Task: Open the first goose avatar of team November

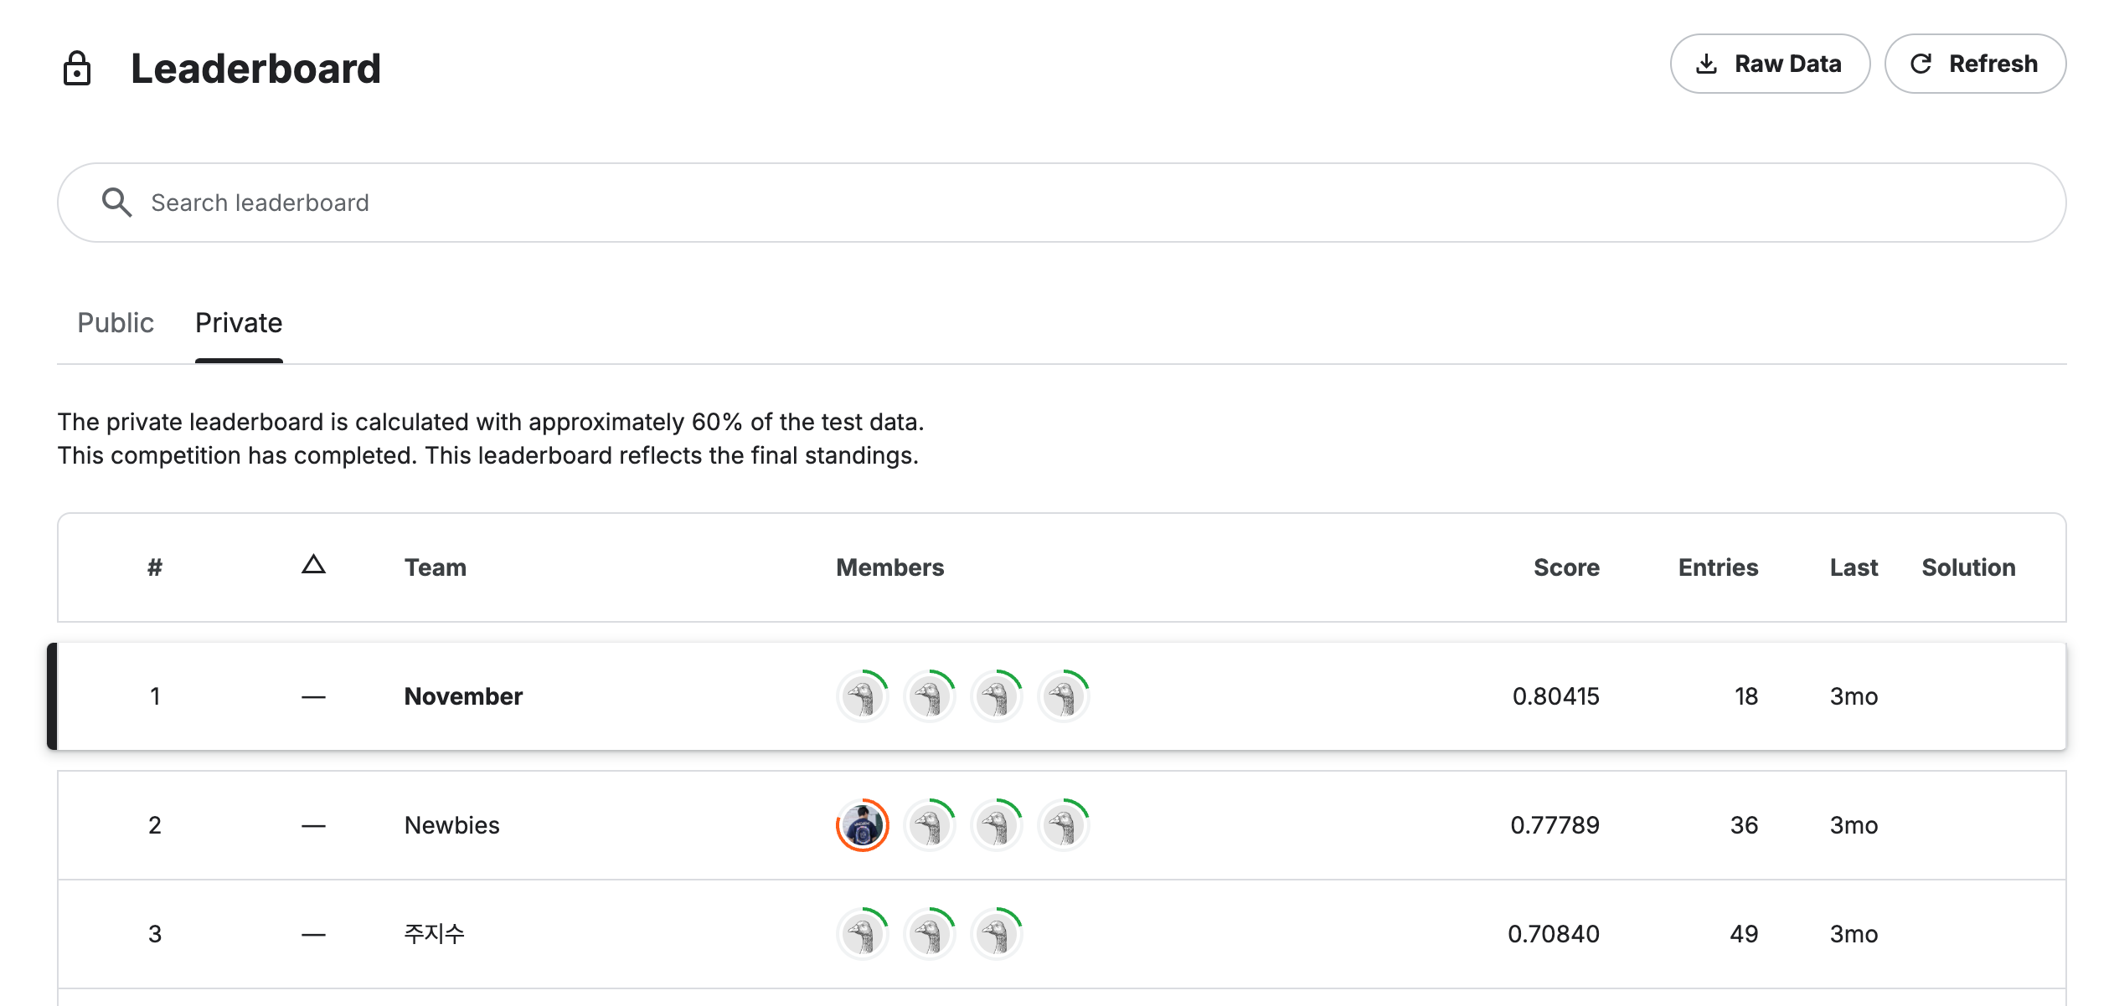Action: tap(862, 695)
